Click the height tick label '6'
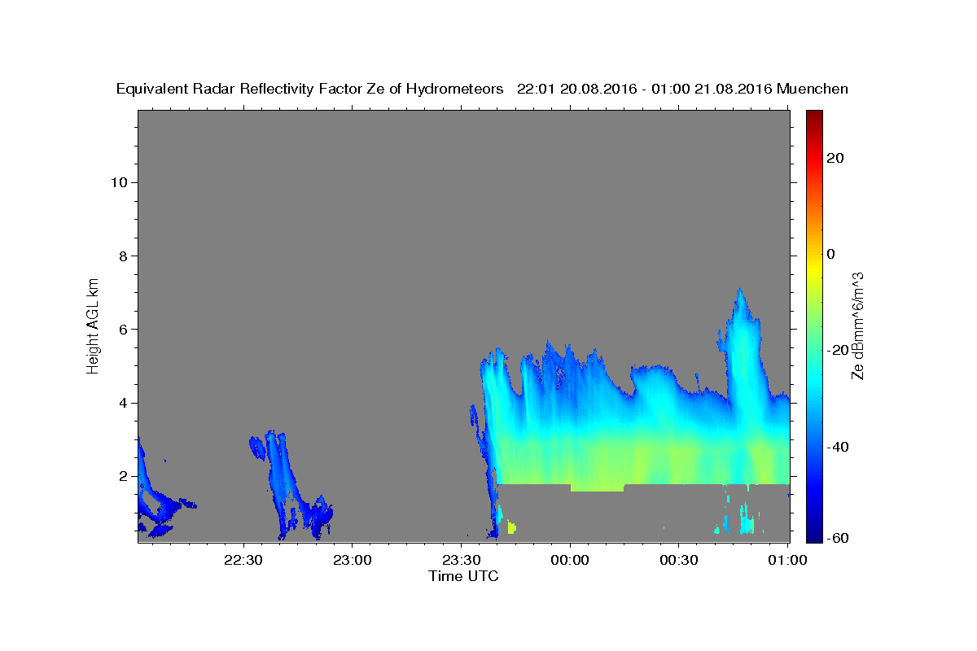 123,329
